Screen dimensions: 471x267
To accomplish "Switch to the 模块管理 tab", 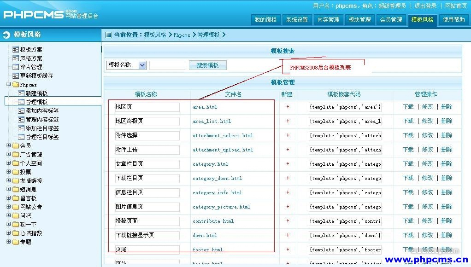I will pos(359,20).
